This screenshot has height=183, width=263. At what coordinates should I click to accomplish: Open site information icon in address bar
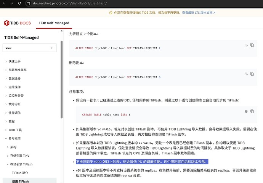coord(29,3)
